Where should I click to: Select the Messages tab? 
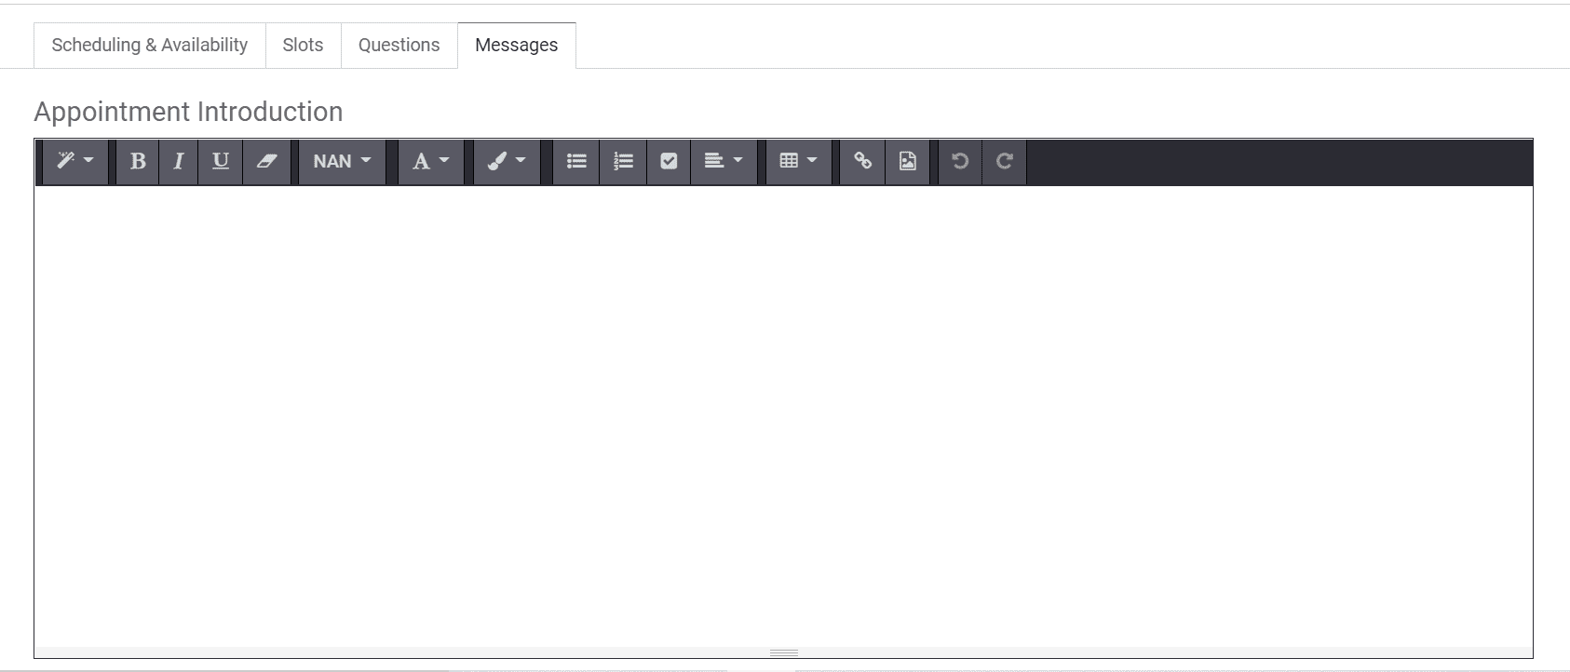pyautogui.click(x=517, y=46)
